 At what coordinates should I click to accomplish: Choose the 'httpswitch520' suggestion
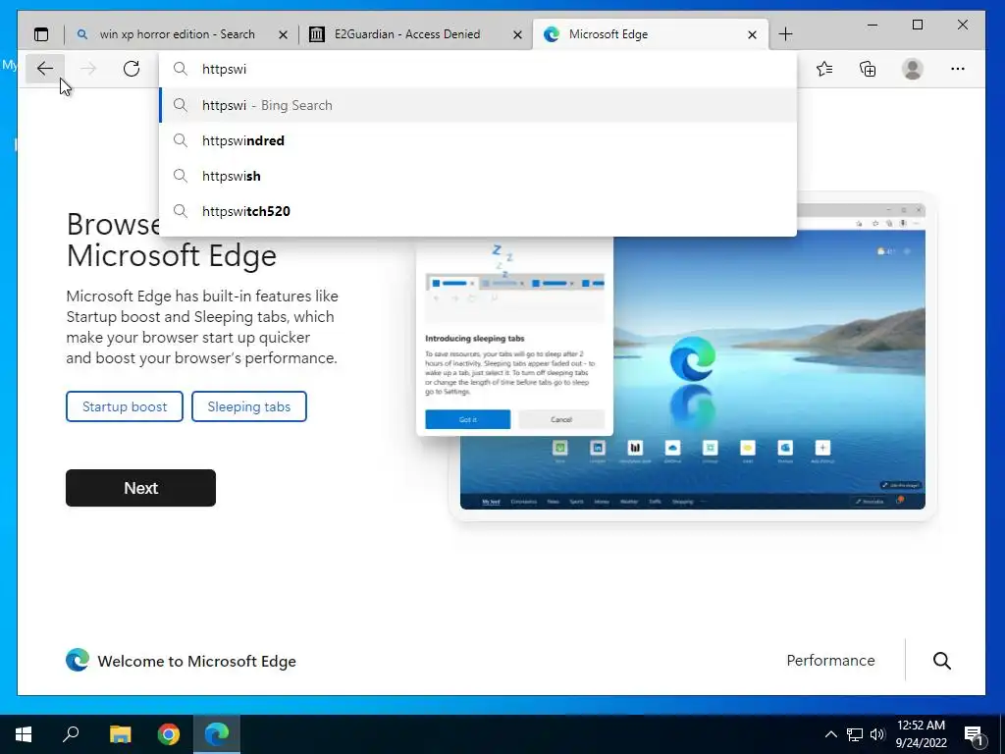pos(478,211)
